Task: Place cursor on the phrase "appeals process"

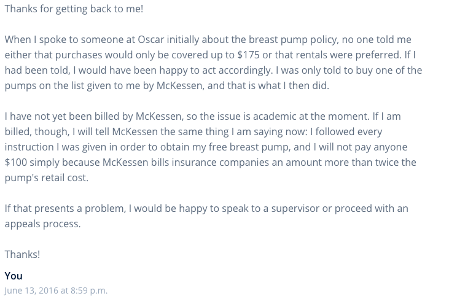Action: click(x=42, y=224)
